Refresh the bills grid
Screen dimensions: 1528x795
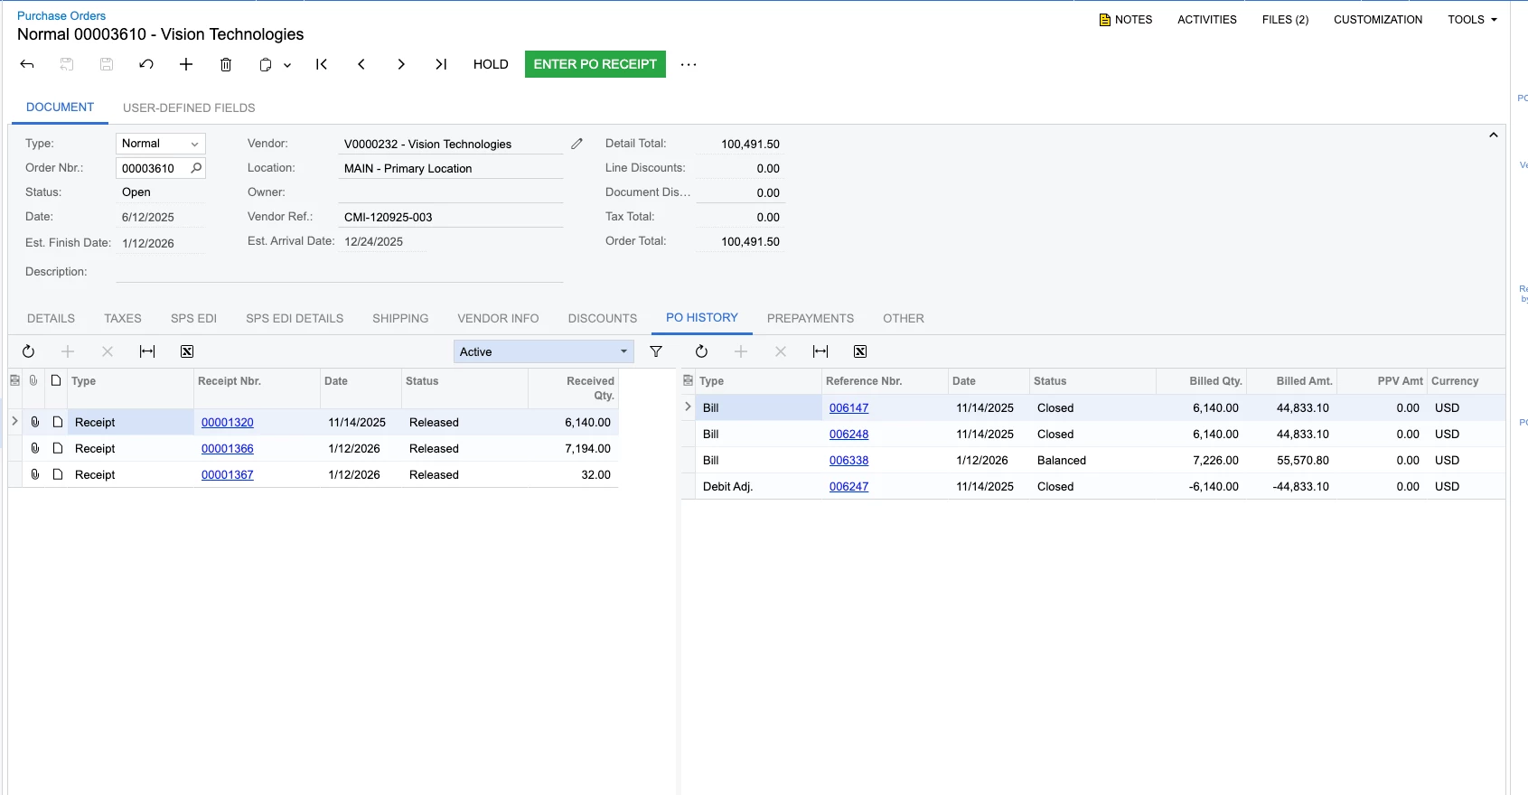(x=701, y=351)
